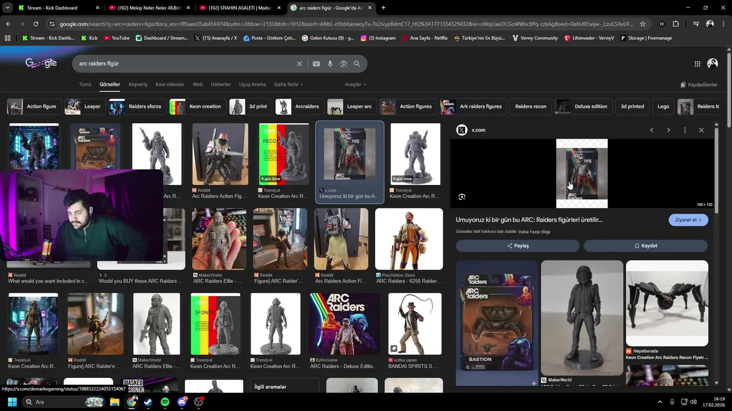The width and height of the screenshot is (732, 411).
Task: Select the Lego filter chip
Action: pos(663,107)
